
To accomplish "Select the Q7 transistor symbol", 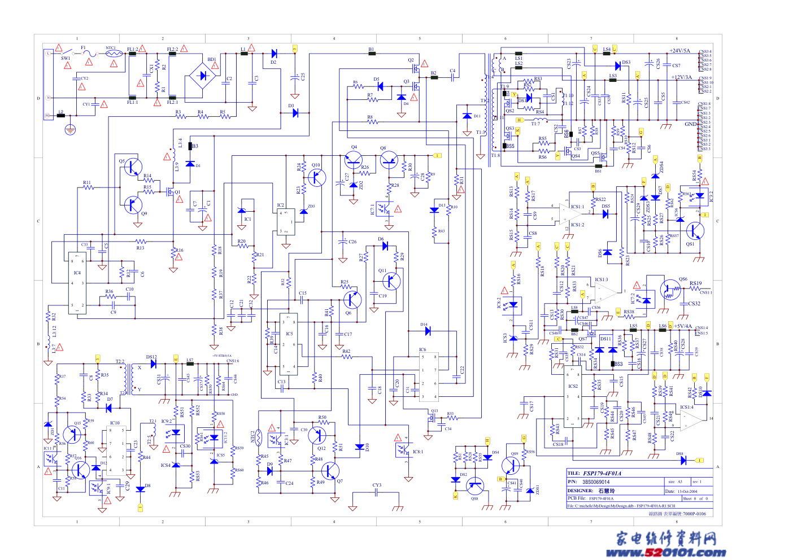I will coord(329,470).
